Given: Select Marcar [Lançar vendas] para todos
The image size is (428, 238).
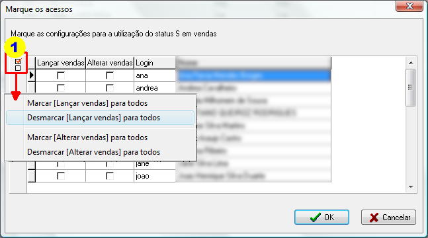Looking at the screenshot, I should (x=87, y=103).
